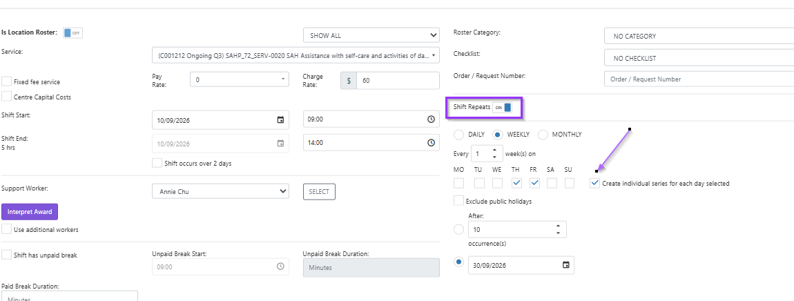Click the Paid Break Duration field
The image size is (794, 301).
[x=70, y=296]
